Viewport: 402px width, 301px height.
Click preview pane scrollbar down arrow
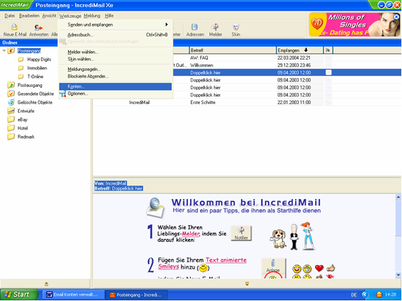coord(398,275)
